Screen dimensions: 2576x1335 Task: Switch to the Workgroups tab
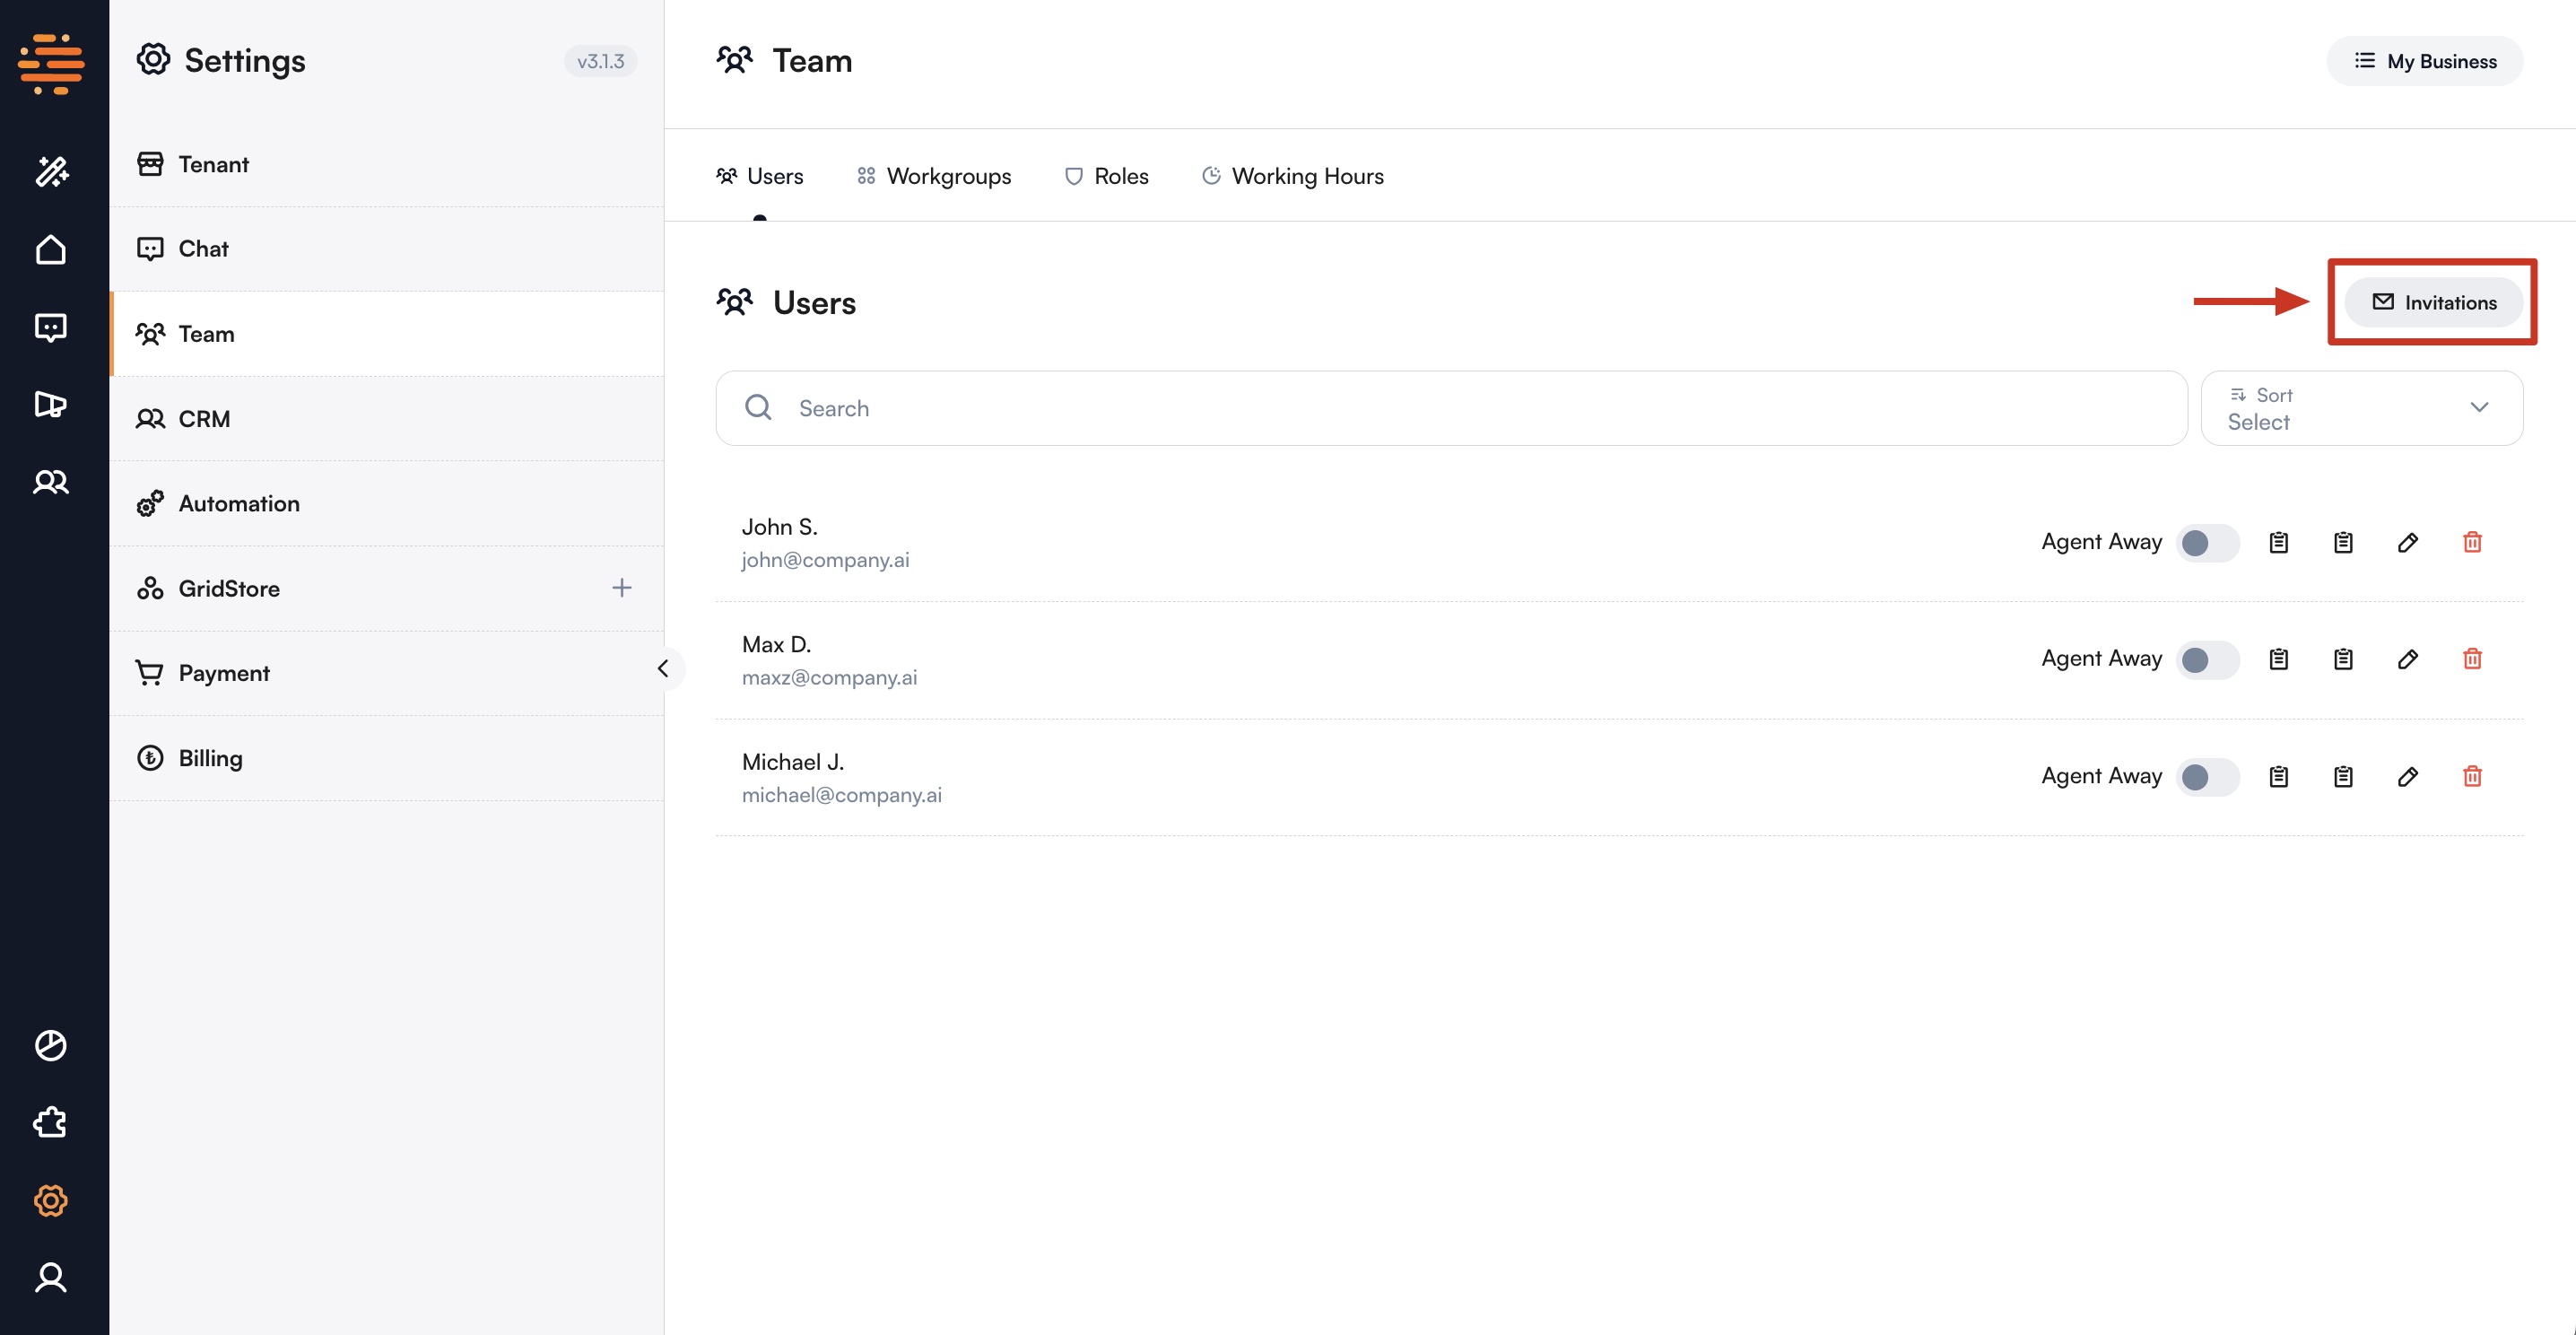(x=934, y=176)
